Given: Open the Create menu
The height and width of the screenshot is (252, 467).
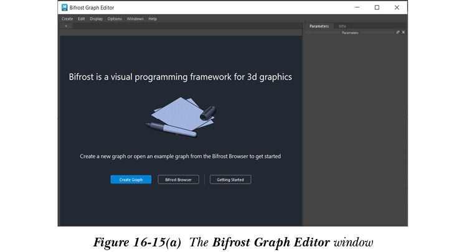Looking at the screenshot, I should (67, 19).
